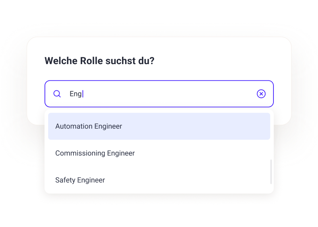The height and width of the screenshot is (227, 318).
Task: Open the Commissioning Engineer role entry
Action: (x=159, y=153)
